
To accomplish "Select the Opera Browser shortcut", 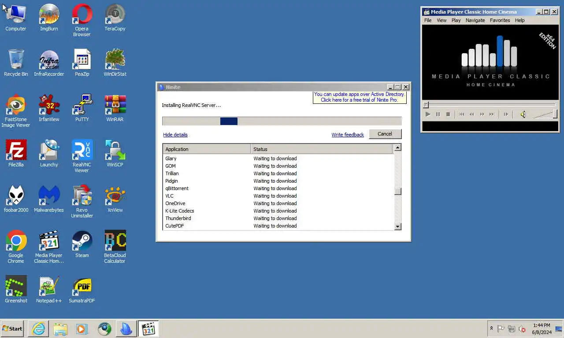I will [x=82, y=20].
